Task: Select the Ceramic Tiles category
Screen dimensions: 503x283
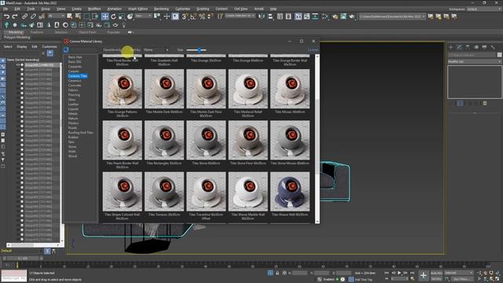Action: click(78, 76)
